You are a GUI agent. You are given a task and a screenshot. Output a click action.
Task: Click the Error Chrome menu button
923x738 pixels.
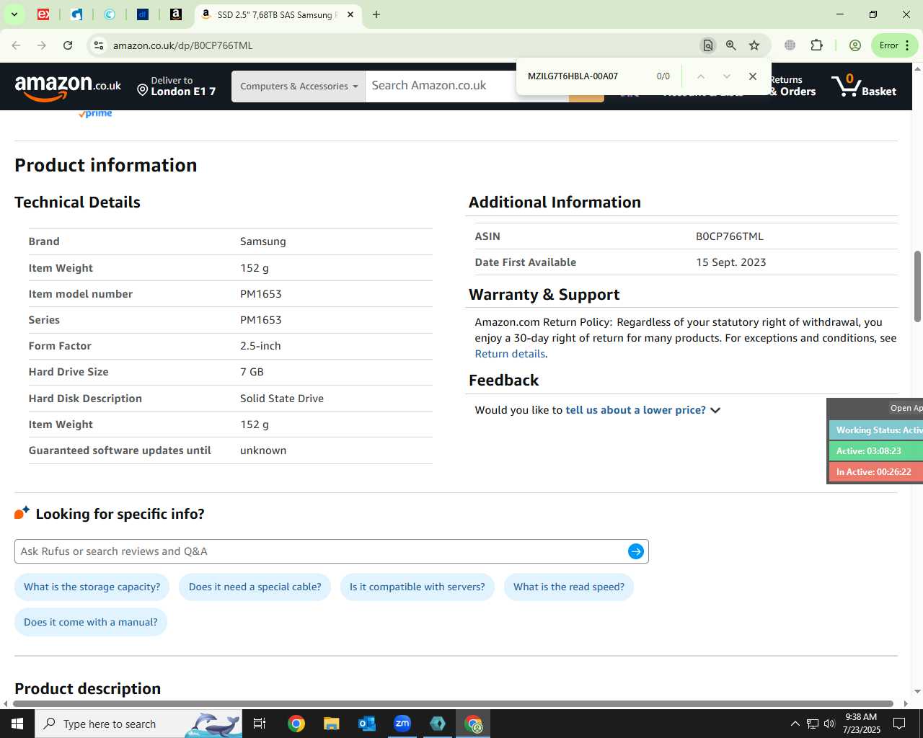coord(895,45)
